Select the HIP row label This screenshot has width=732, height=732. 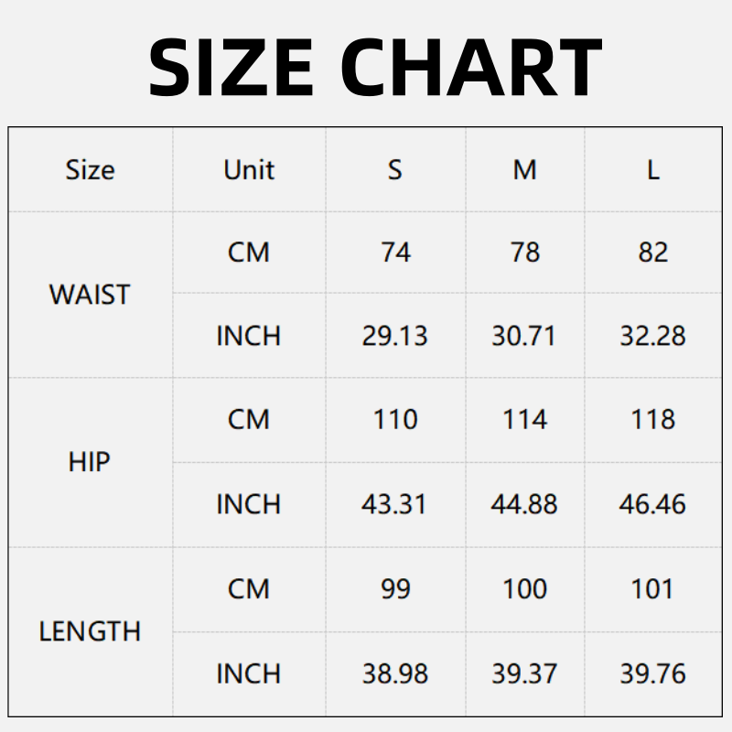(90, 462)
